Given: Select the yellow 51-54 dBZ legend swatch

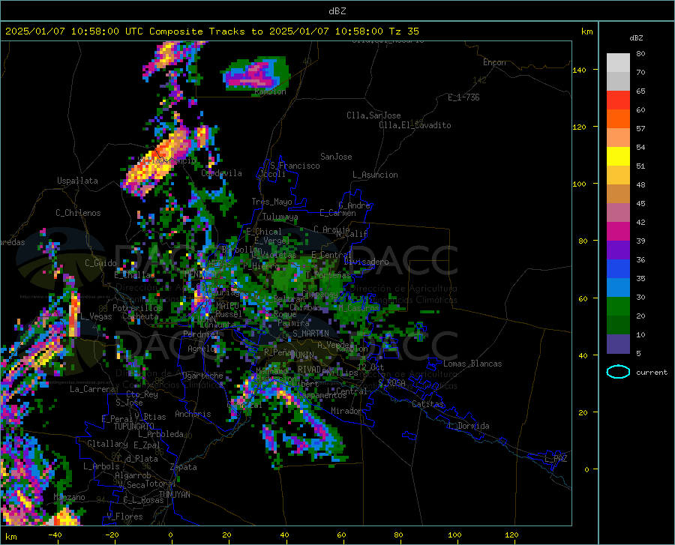Looking at the screenshot, I should pyautogui.click(x=618, y=157).
